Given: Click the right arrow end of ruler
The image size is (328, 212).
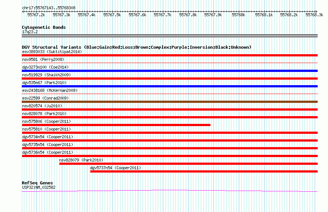Looking at the screenshot, I should pos(316,11).
